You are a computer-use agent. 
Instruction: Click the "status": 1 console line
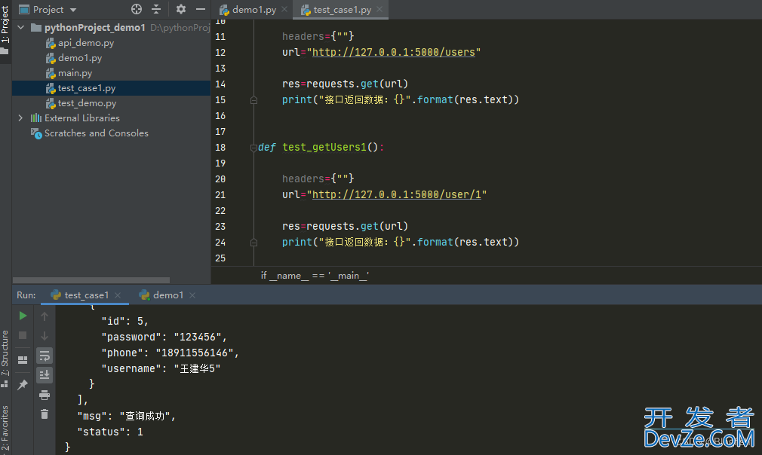(x=110, y=432)
